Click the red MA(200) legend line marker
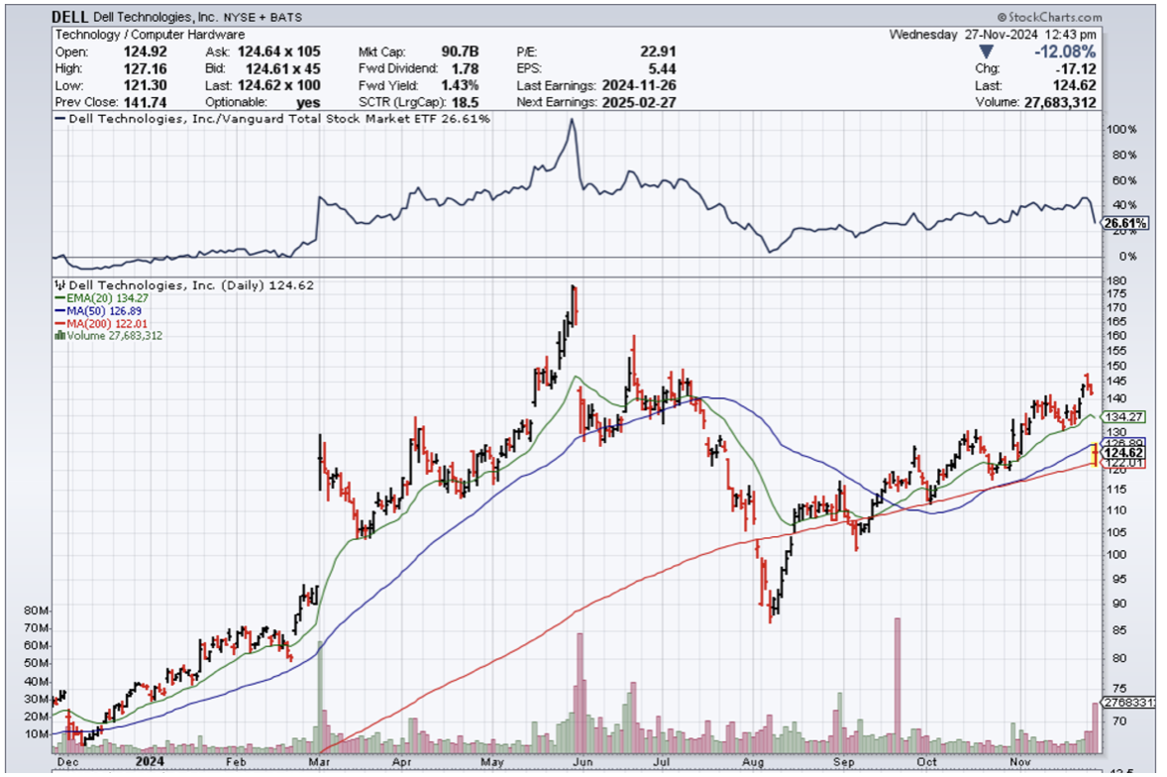The width and height of the screenshot is (1167, 777). point(60,324)
